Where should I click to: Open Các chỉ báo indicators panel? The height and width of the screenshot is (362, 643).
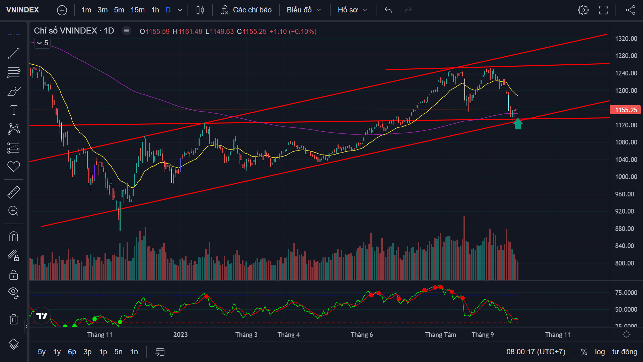pos(246,10)
